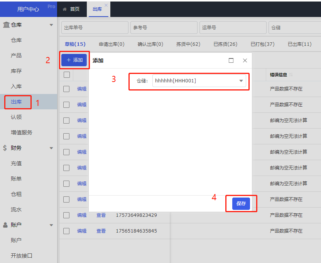The height and width of the screenshot is (263, 321).
Task: Click 查看 for row 17573649823429
Action: pyautogui.click(x=101, y=215)
